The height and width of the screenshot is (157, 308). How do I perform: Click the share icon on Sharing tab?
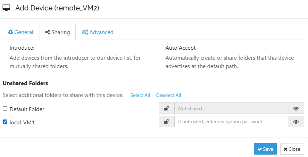48,32
